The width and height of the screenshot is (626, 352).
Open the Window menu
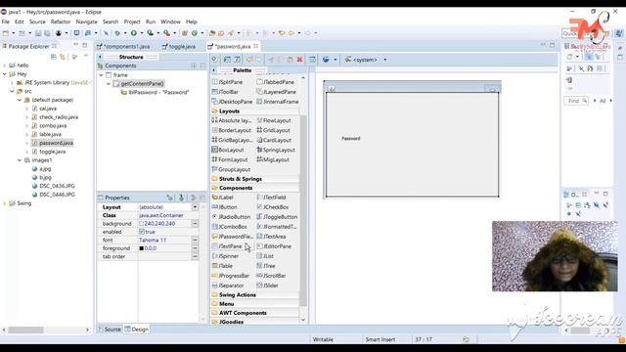click(170, 22)
